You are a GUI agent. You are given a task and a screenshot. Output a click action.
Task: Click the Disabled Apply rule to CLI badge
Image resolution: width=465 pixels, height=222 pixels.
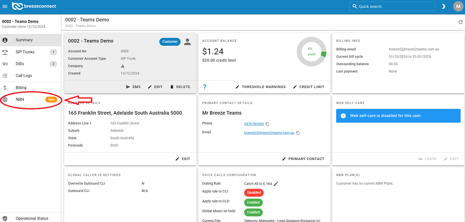click(254, 192)
